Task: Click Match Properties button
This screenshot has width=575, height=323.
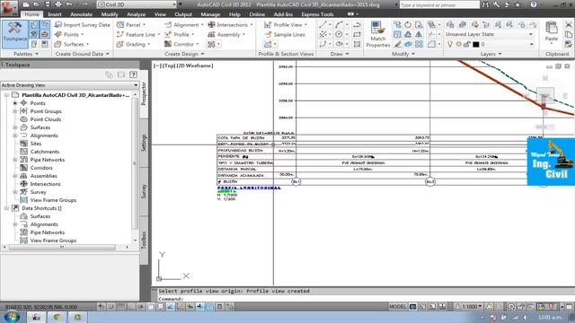Action: (x=378, y=34)
